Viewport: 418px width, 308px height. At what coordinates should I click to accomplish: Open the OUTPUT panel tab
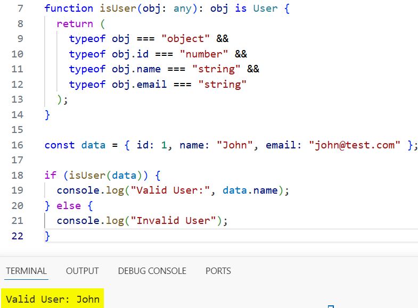(83, 271)
